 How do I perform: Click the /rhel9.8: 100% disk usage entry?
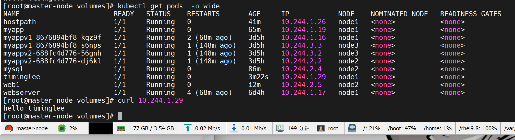478,128
